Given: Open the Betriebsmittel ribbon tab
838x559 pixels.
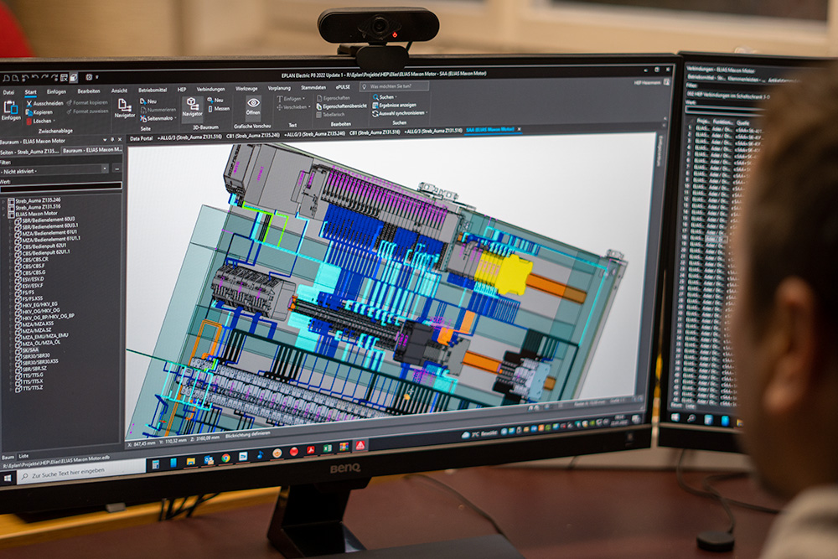Looking at the screenshot, I should pos(153,91).
